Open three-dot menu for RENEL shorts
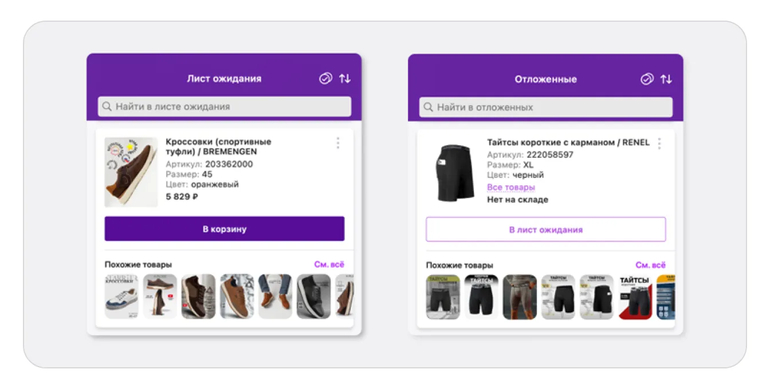Viewport: 770px width, 389px height. [x=659, y=144]
